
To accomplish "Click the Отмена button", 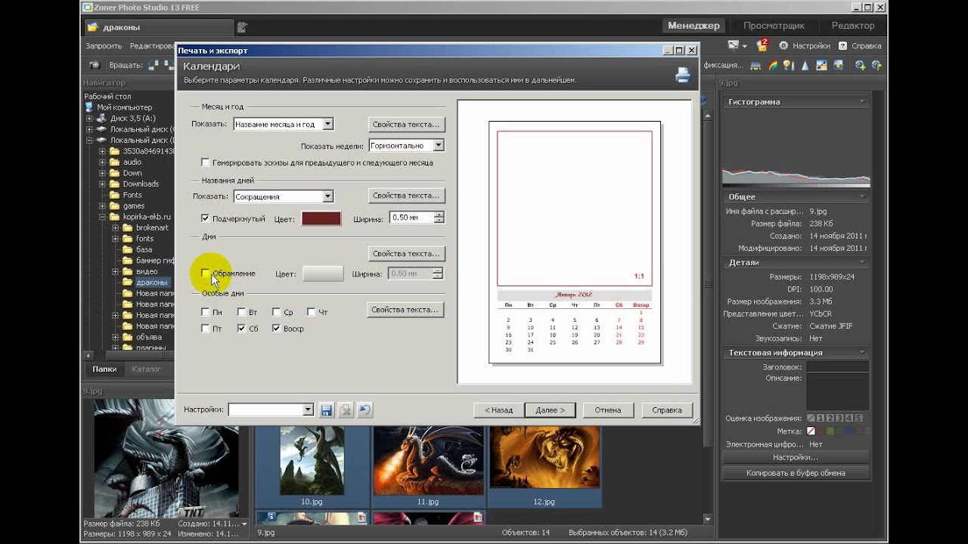I will (607, 410).
